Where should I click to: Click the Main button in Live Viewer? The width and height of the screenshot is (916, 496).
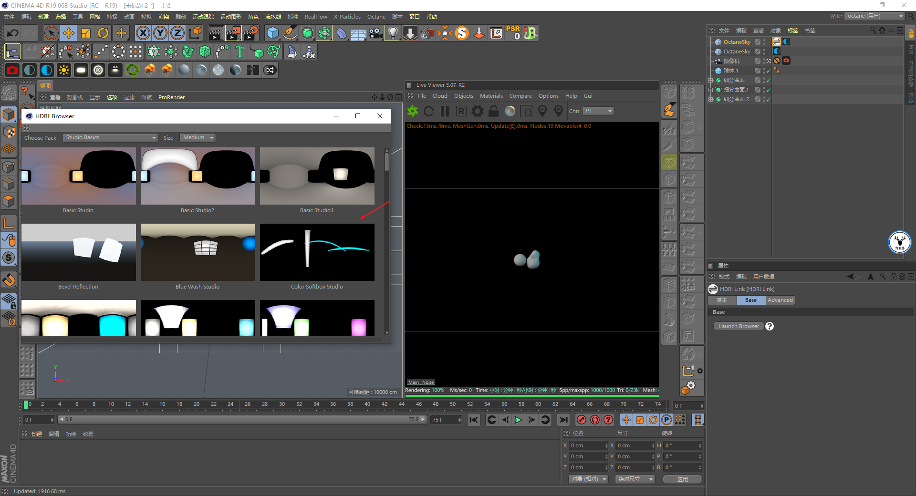tap(413, 382)
